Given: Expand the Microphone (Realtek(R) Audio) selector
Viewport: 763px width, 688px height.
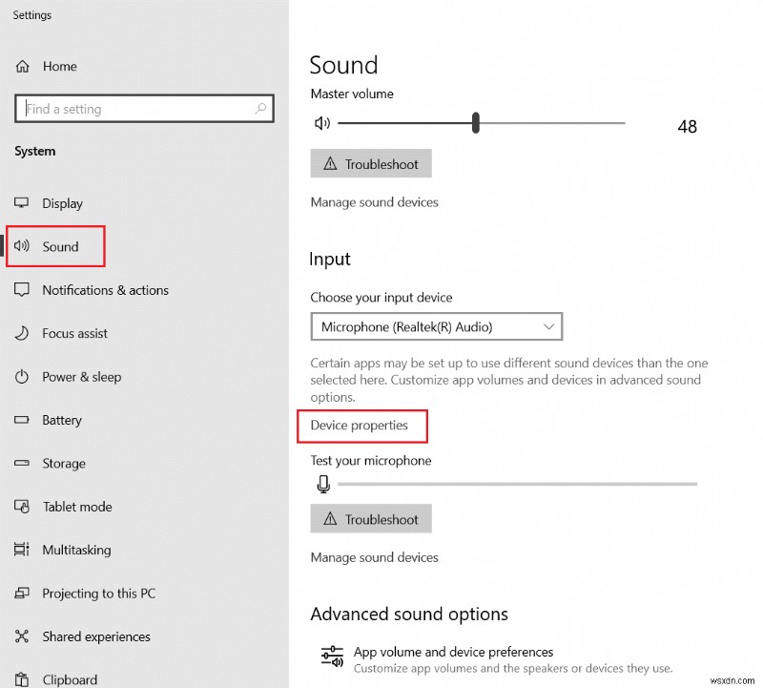Looking at the screenshot, I should click(x=549, y=326).
